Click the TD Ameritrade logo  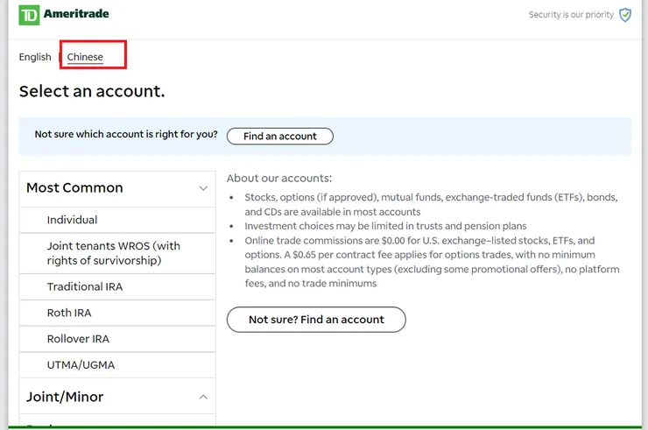[x=64, y=15]
